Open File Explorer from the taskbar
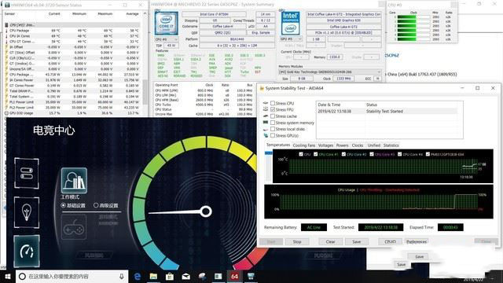This screenshot has height=283, width=503. click(153, 276)
